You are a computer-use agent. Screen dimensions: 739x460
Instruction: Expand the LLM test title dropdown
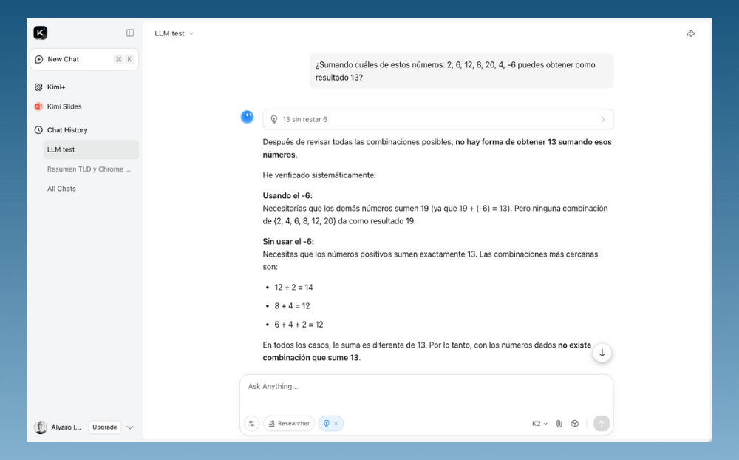174,33
